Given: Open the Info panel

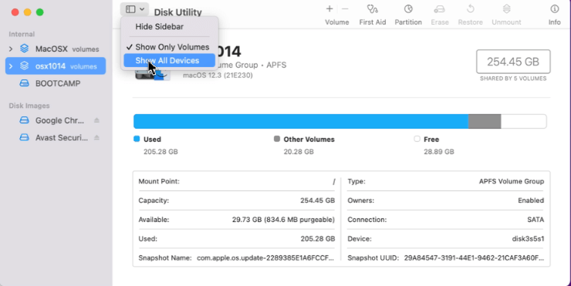Looking at the screenshot, I should point(554,15).
